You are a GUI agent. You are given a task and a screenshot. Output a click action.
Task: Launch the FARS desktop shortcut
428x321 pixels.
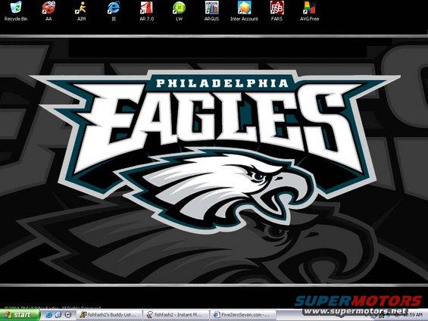pyautogui.click(x=276, y=11)
